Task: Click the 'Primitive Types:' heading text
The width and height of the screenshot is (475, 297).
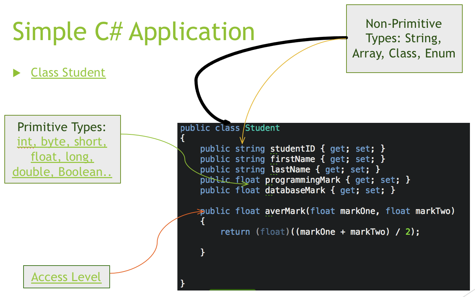Action: (62, 127)
